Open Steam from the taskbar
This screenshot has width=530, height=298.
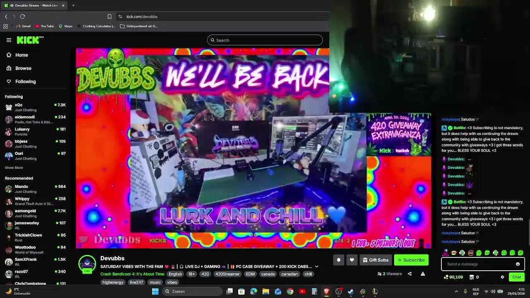[x=350, y=291]
